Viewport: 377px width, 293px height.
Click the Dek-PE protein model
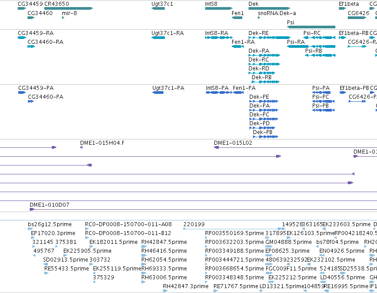click(x=264, y=101)
